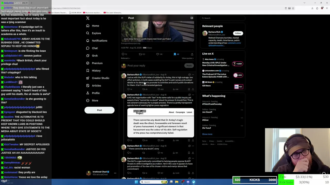Follow Barbara Rich in Relevant people

tap(238, 33)
